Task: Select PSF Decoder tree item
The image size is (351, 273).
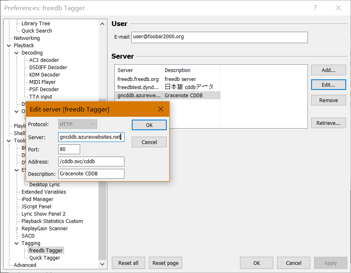Action: (x=44, y=90)
